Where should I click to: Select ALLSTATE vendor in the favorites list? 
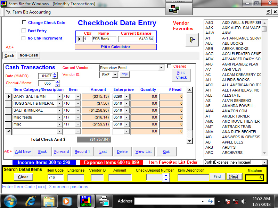click(231, 96)
